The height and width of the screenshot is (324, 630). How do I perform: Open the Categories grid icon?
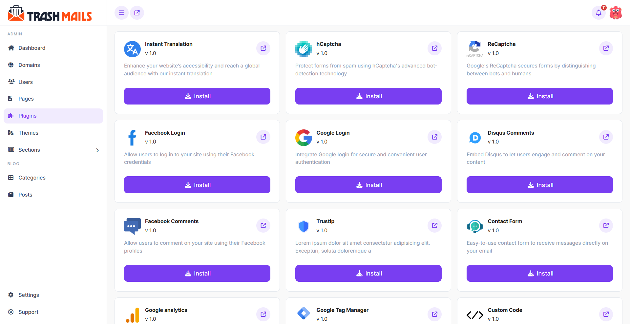(11, 178)
